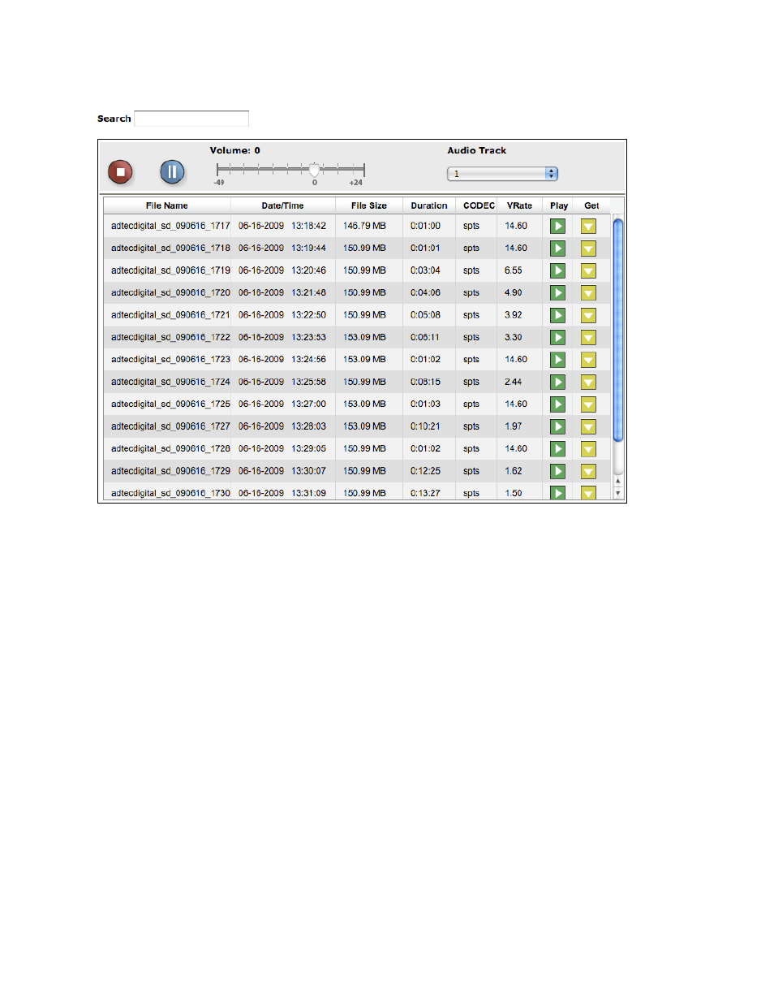Select file name adtecdigital_sd_090616_1724

point(170,383)
